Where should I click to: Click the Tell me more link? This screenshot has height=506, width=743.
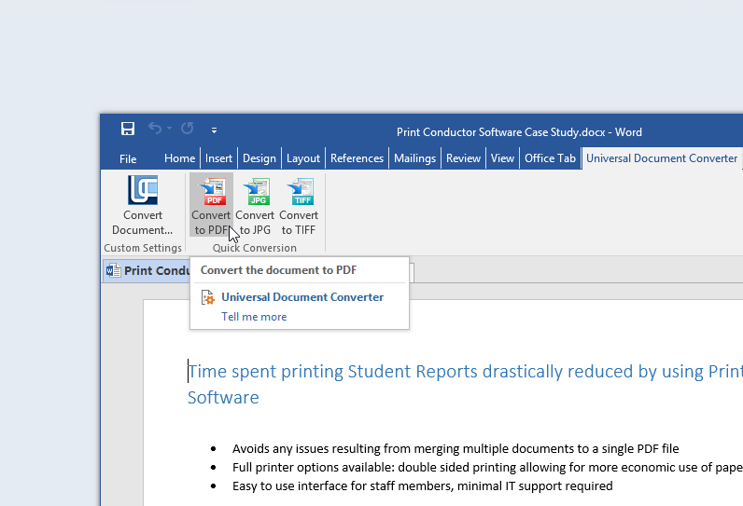254,317
